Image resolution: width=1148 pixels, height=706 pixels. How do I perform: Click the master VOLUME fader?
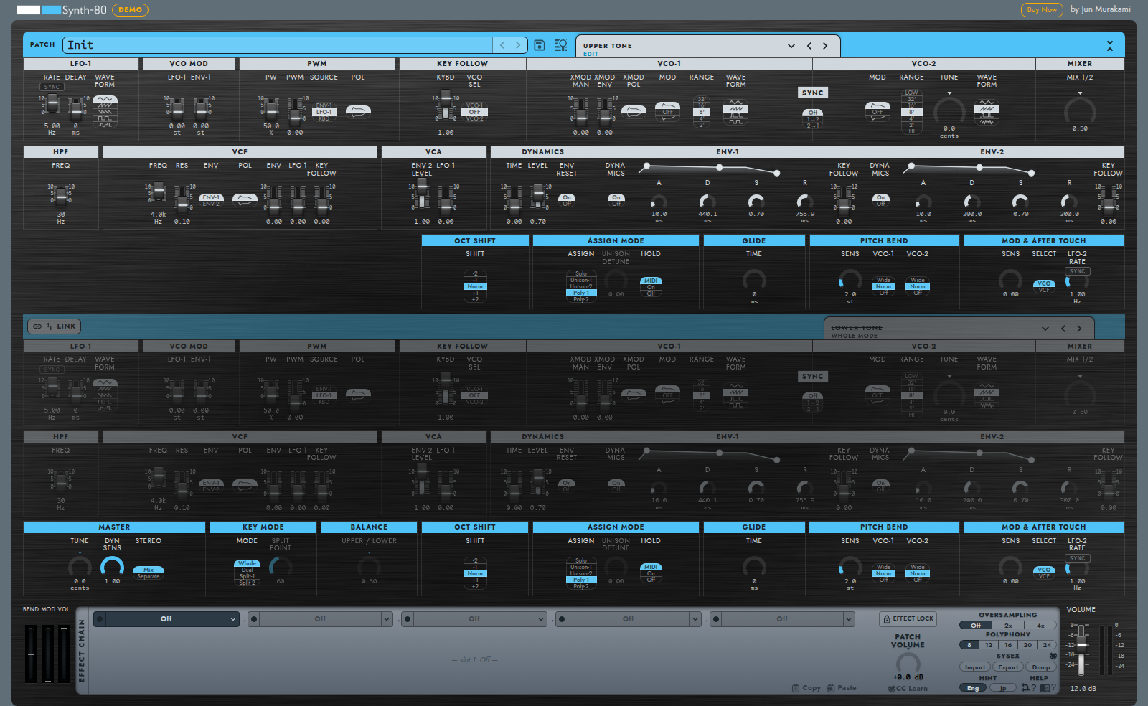[x=1082, y=650]
